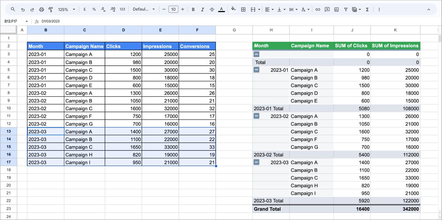Increase font size with plus button
This screenshot has height=220, width=442.
(x=182, y=9)
